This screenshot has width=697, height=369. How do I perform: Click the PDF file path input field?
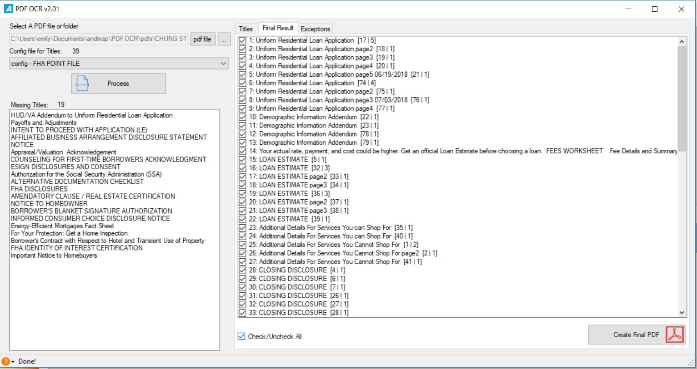tap(99, 39)
